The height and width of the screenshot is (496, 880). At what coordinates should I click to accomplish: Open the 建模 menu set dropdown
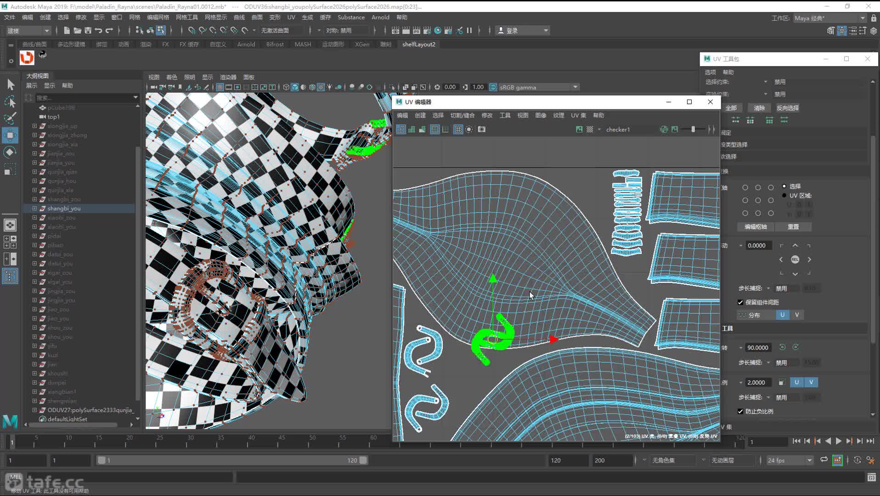pos(28,30)
